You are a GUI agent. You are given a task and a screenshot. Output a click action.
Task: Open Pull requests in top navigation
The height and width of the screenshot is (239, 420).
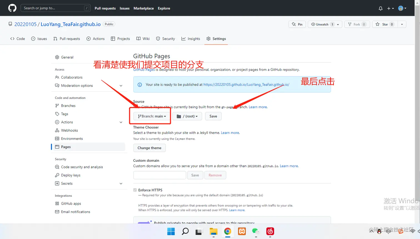point(105,8)
